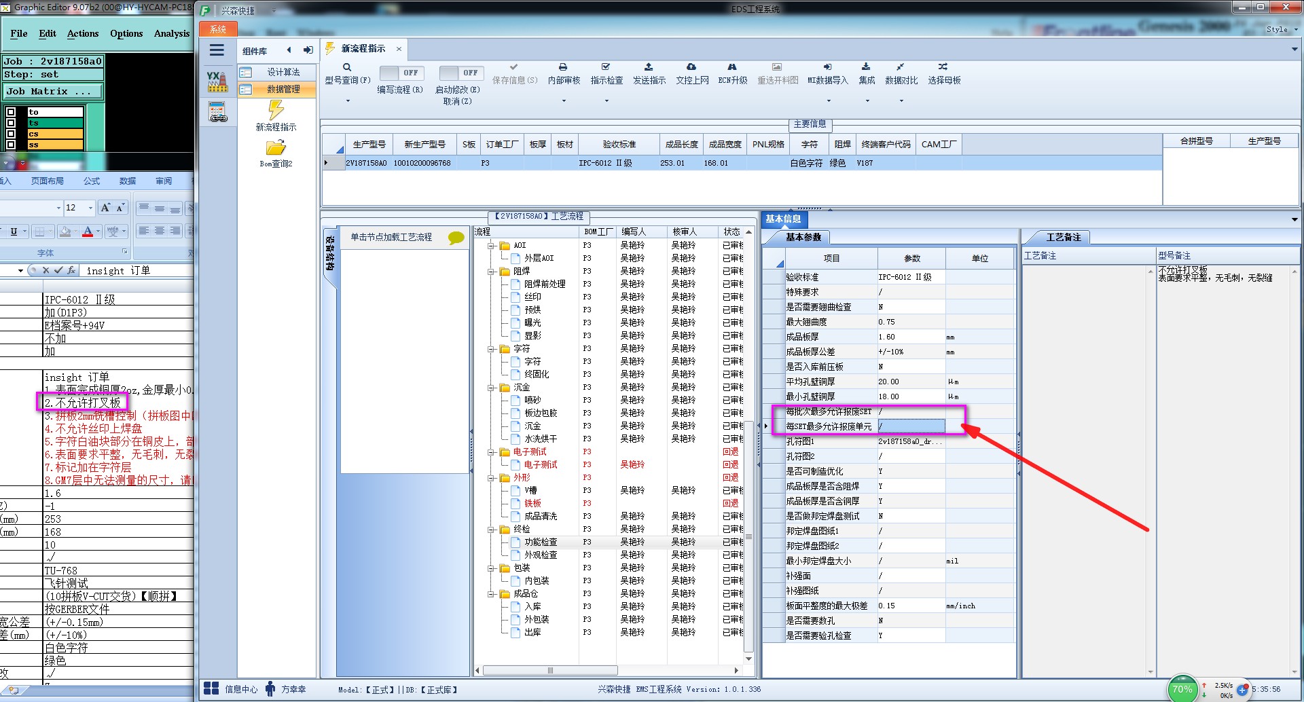The image size is (1304, 702).
Task: Click the YX factory icon in sidebar
Action: [217, 81]
